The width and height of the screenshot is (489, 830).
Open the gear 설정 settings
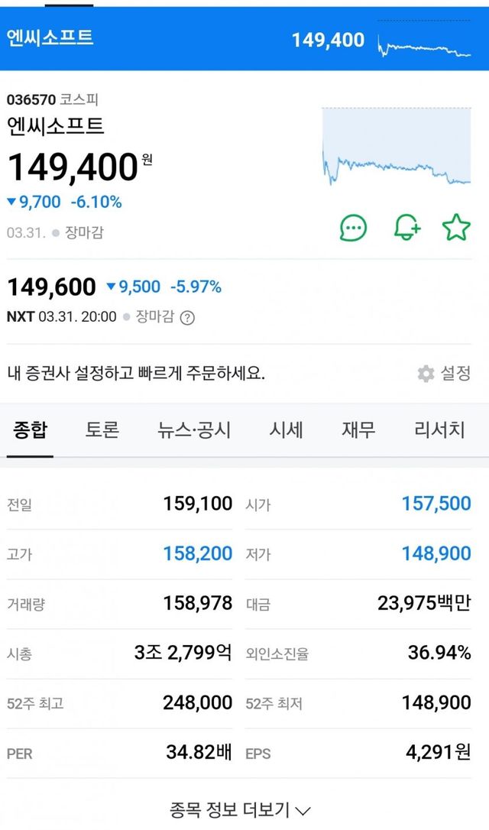(x=444, y=374)
